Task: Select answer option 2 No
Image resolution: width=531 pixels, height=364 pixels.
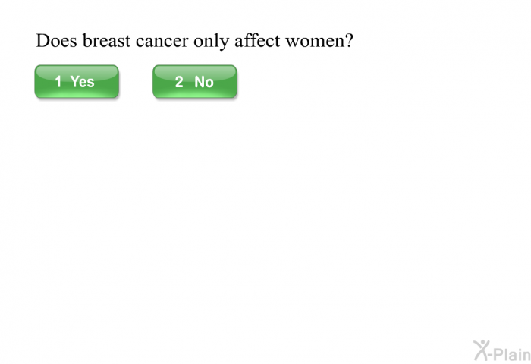Action: (x=195, y=82)
